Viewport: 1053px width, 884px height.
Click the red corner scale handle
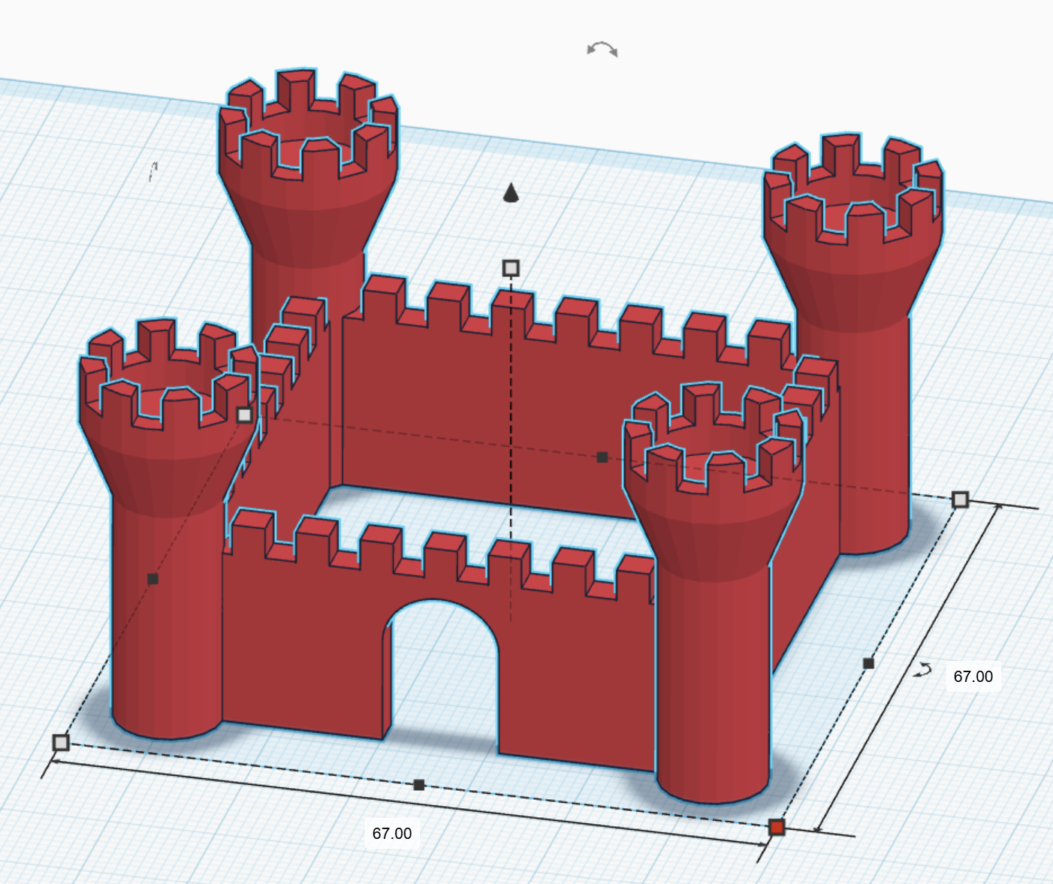(x=777, y=826)
